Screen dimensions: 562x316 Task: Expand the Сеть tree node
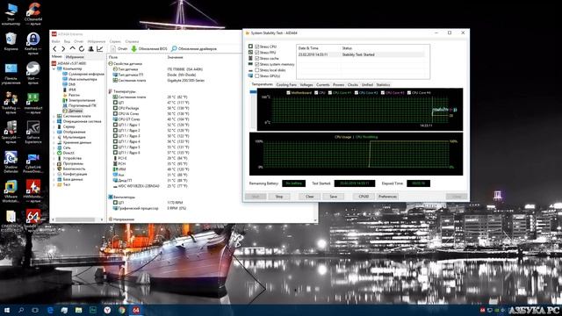pyautogui.click(x=54, y=147)
